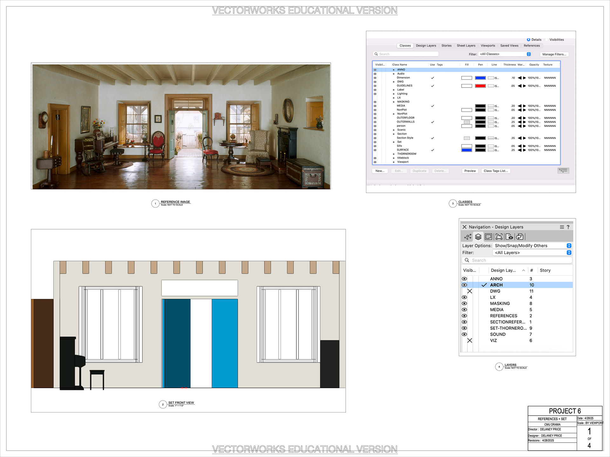Click the Manage Filters button

click(554, 54)
